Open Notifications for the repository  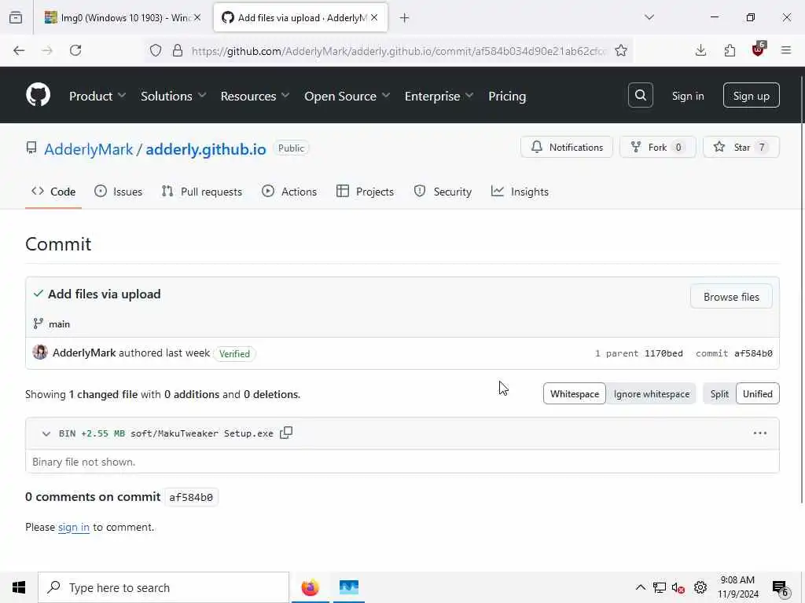566,147
